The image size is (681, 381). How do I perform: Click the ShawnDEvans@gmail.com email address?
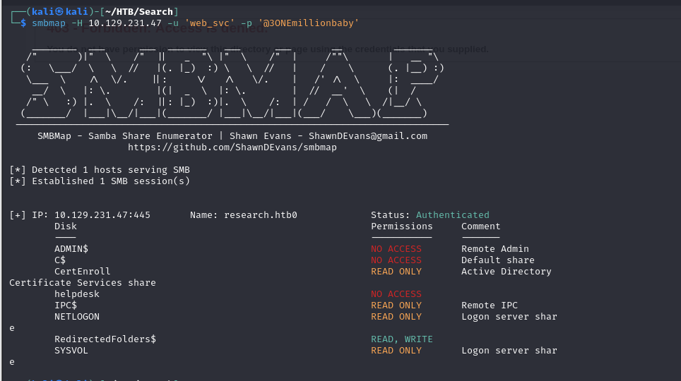(368, 136)
